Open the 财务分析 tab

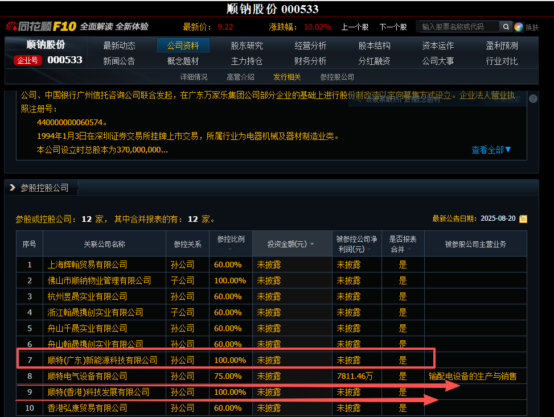coord(310,61)
